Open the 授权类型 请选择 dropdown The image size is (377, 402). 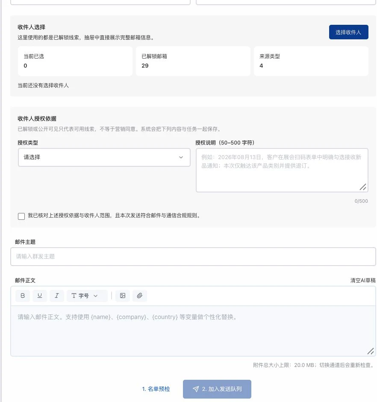(104, 157)
